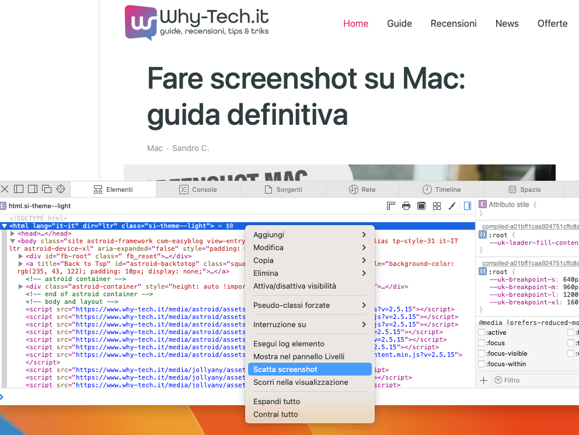Expand the head element node

coord(12,233)
